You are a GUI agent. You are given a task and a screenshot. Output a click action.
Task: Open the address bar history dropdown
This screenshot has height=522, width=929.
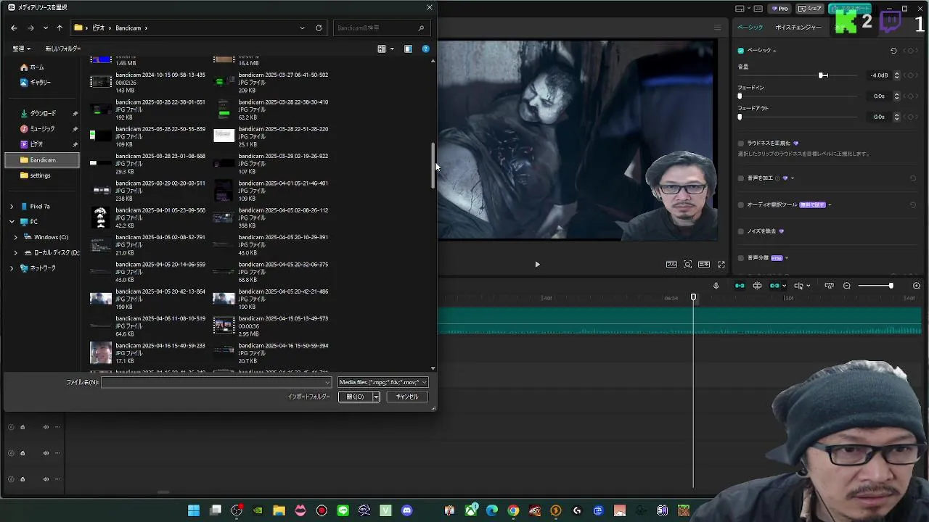point(302,28)
